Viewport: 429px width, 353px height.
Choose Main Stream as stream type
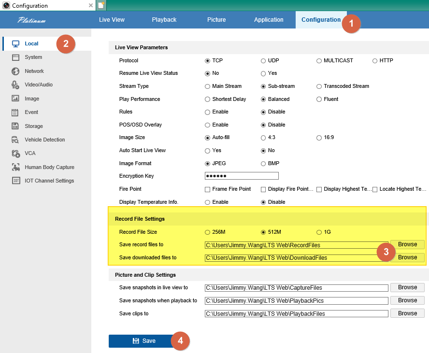tap(208, 86)
